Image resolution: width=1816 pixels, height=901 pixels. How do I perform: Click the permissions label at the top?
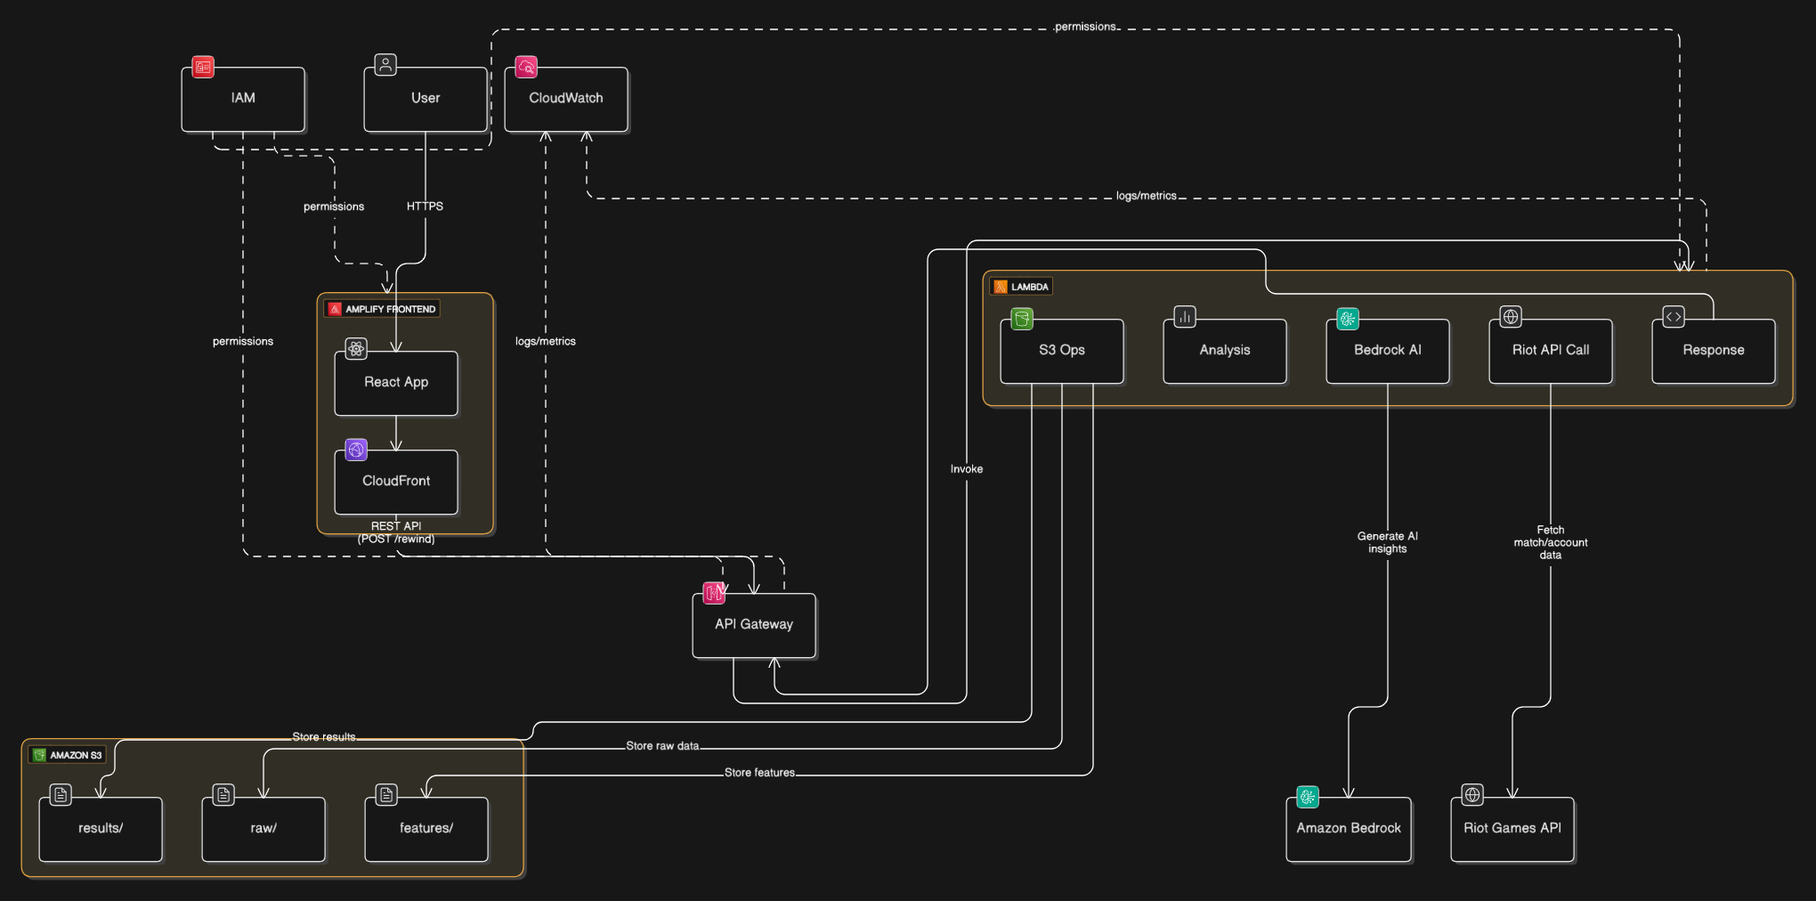(x=1085, y=26)
